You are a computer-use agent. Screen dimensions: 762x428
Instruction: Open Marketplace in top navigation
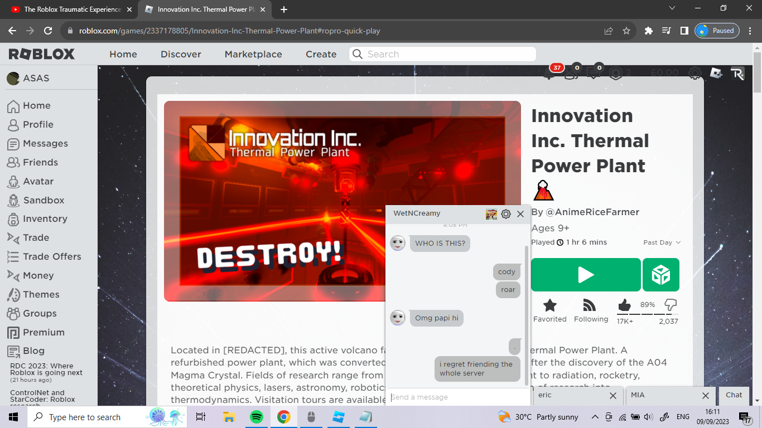(253, 54)
